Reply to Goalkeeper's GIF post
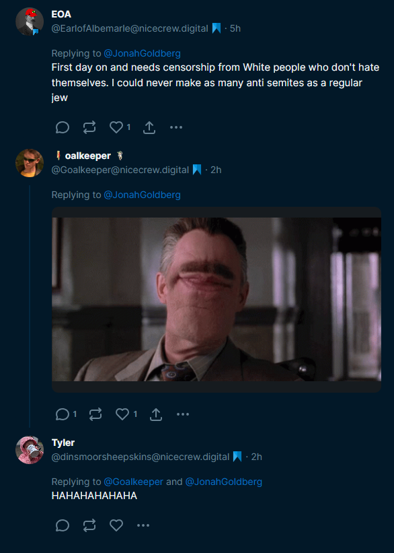The image size is (394, 553). (x=63, y=414)
